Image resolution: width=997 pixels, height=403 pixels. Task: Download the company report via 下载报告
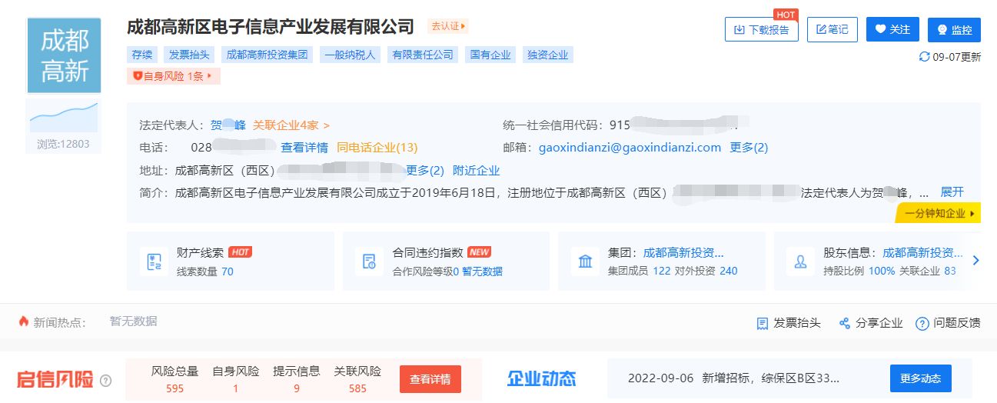tap(761, 30)
